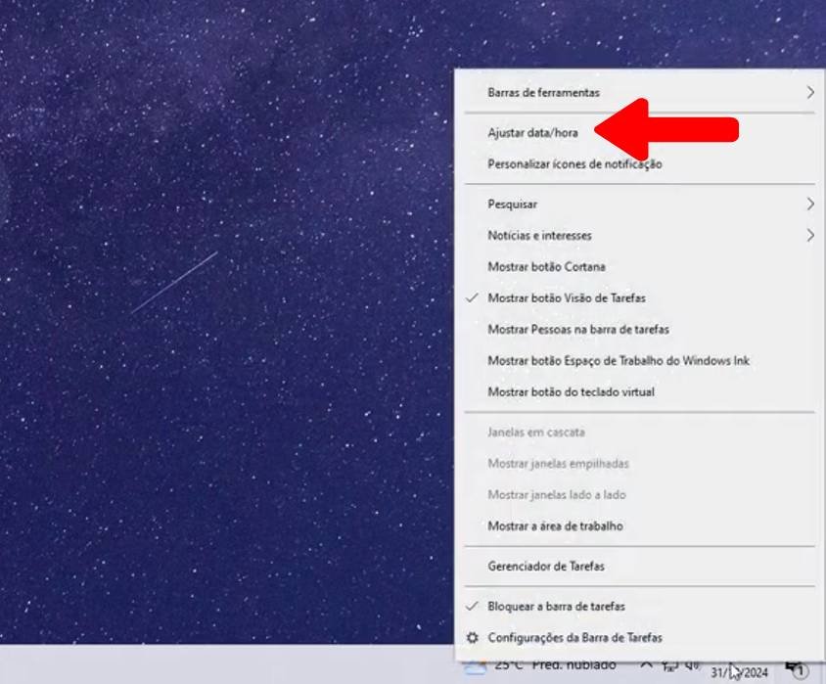The image size is (826, 684).
Task: Toggle Bloquear a barra de tarefas
Action: pyautogui.click(x=556, y=606)
